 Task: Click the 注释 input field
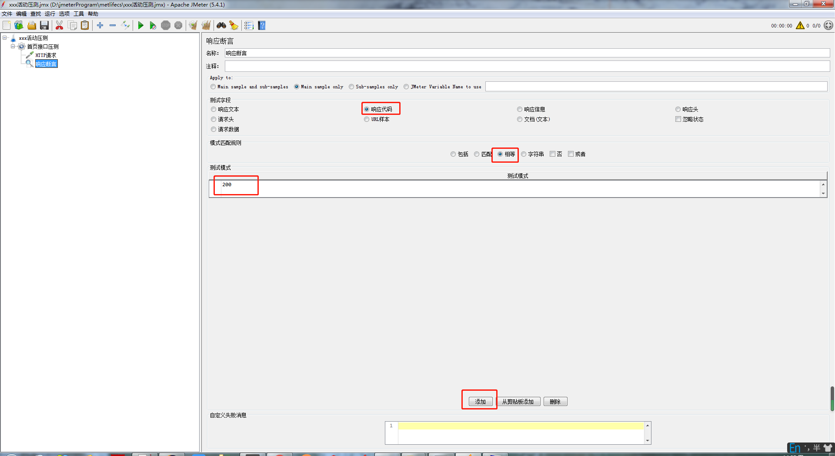pyautogui.click(x=527, y=66)
